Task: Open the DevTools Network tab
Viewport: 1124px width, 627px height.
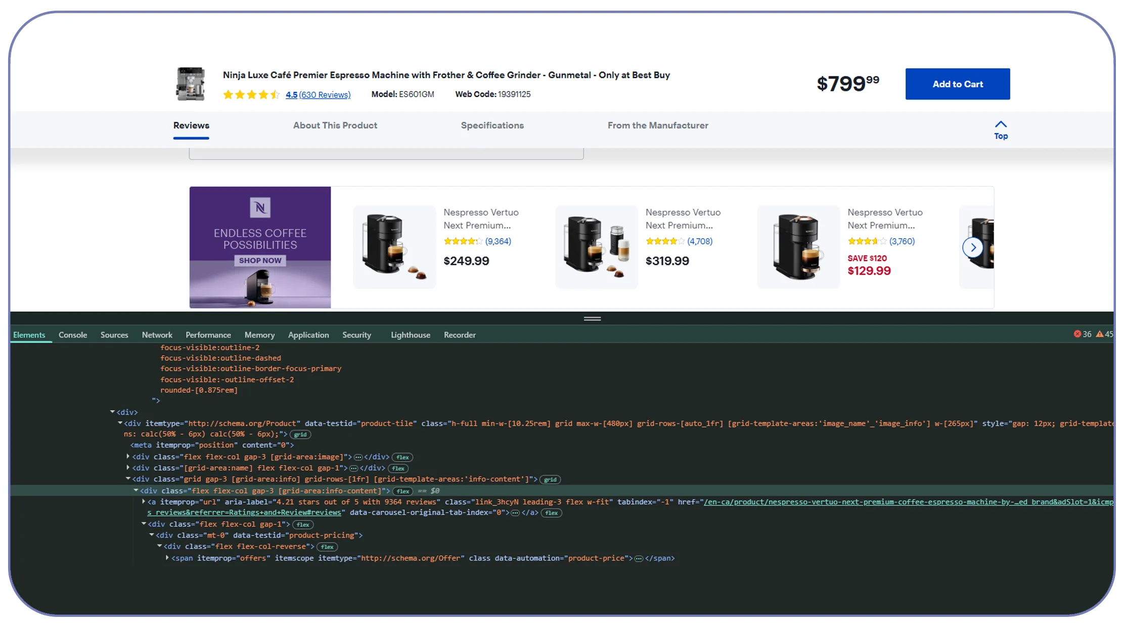Action: [157, 335]
